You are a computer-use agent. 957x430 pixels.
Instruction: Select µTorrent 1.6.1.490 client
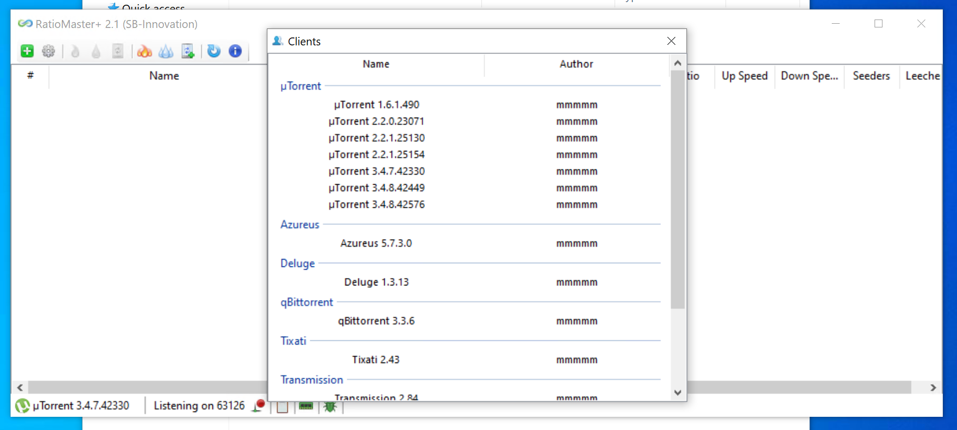(x=377, y=105)
